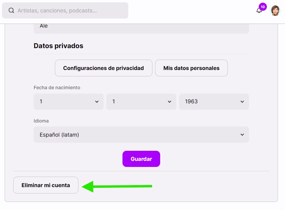This screenshot has height=210, width=285.
Task: Click the birth day select box
Action: pyautogui.click(x=69, y=102)
